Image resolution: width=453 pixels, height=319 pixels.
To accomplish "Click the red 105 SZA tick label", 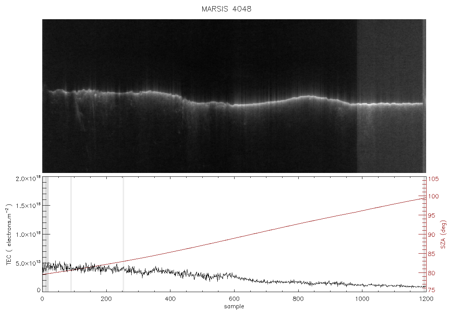I will click(x=433, y=179).
